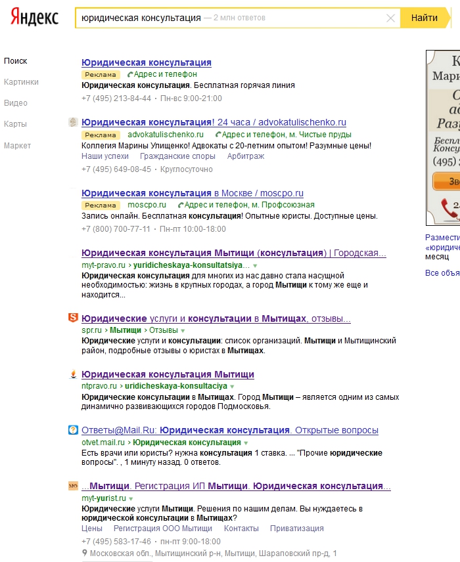Open the Приватизация sitelink

coord(297,529)
